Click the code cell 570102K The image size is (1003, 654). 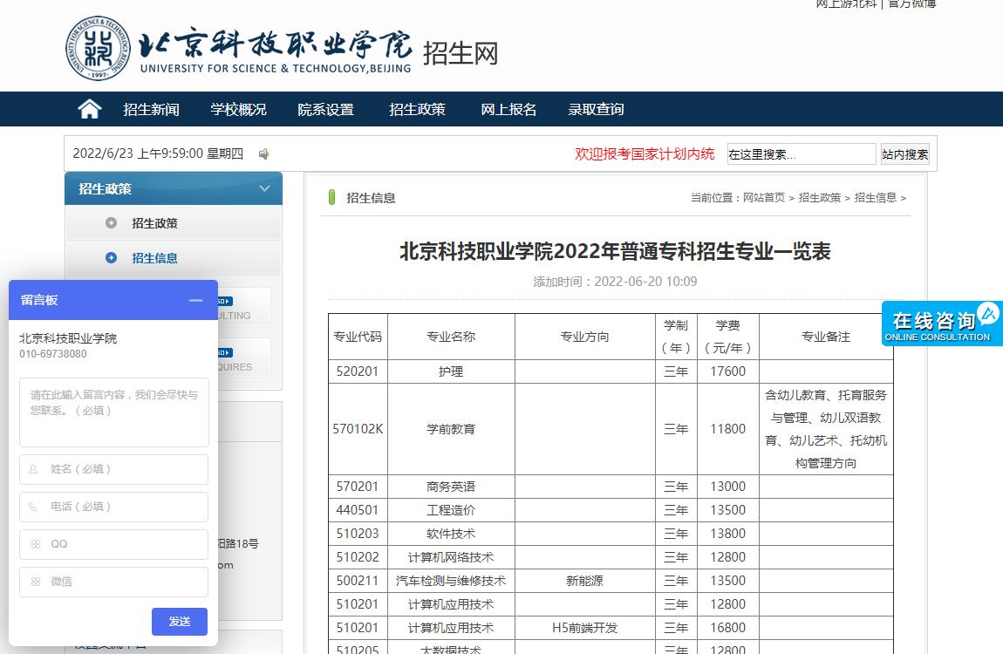click(358, 429)
